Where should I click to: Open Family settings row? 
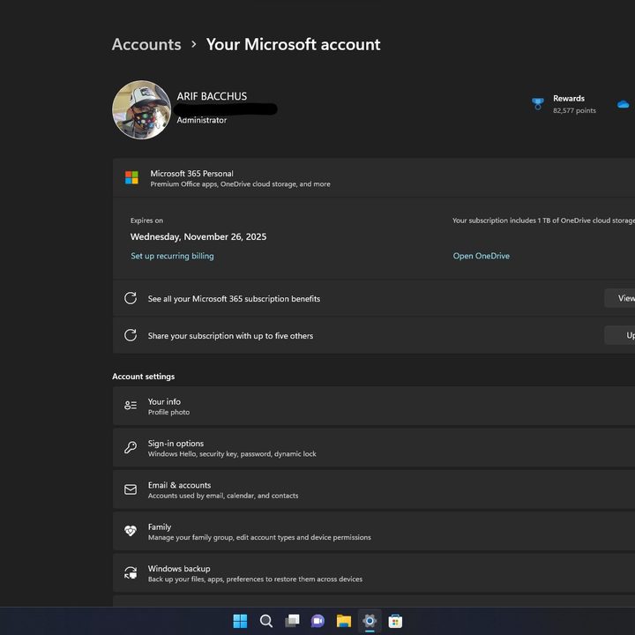(373, 531)
